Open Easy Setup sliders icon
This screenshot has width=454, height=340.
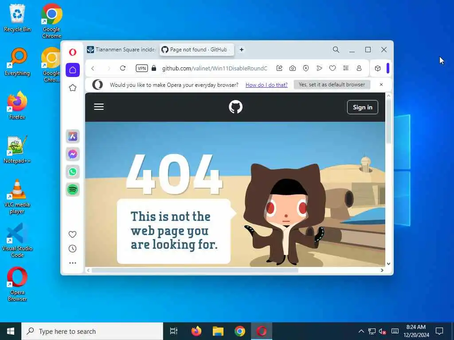346,68
